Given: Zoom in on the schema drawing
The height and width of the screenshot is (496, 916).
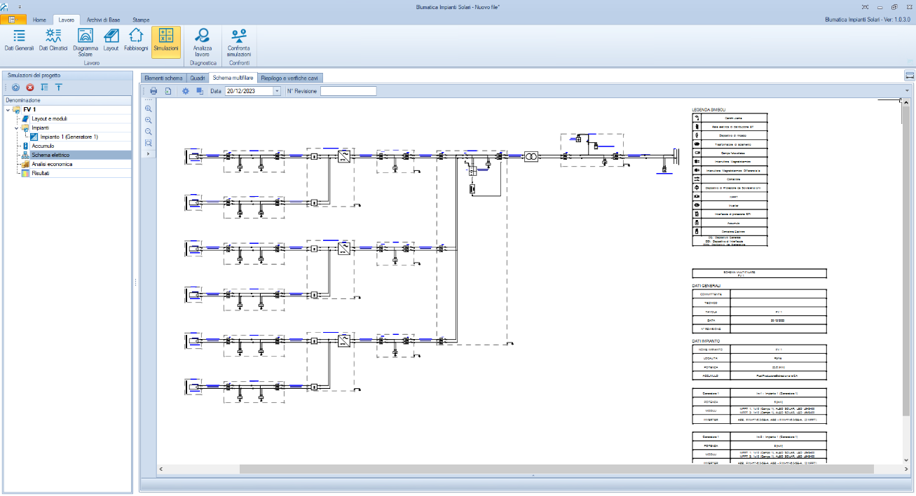Looking at the screenshot, I should (149, 120).
